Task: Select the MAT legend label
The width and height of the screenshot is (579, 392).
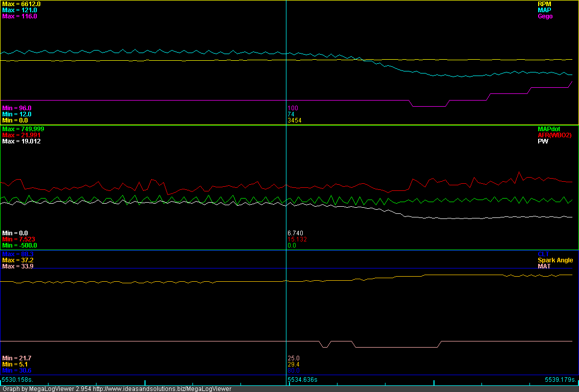Action: (x=544, y=266)
